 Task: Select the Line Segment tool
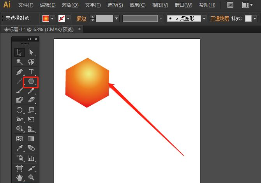(x=19, y=81)
